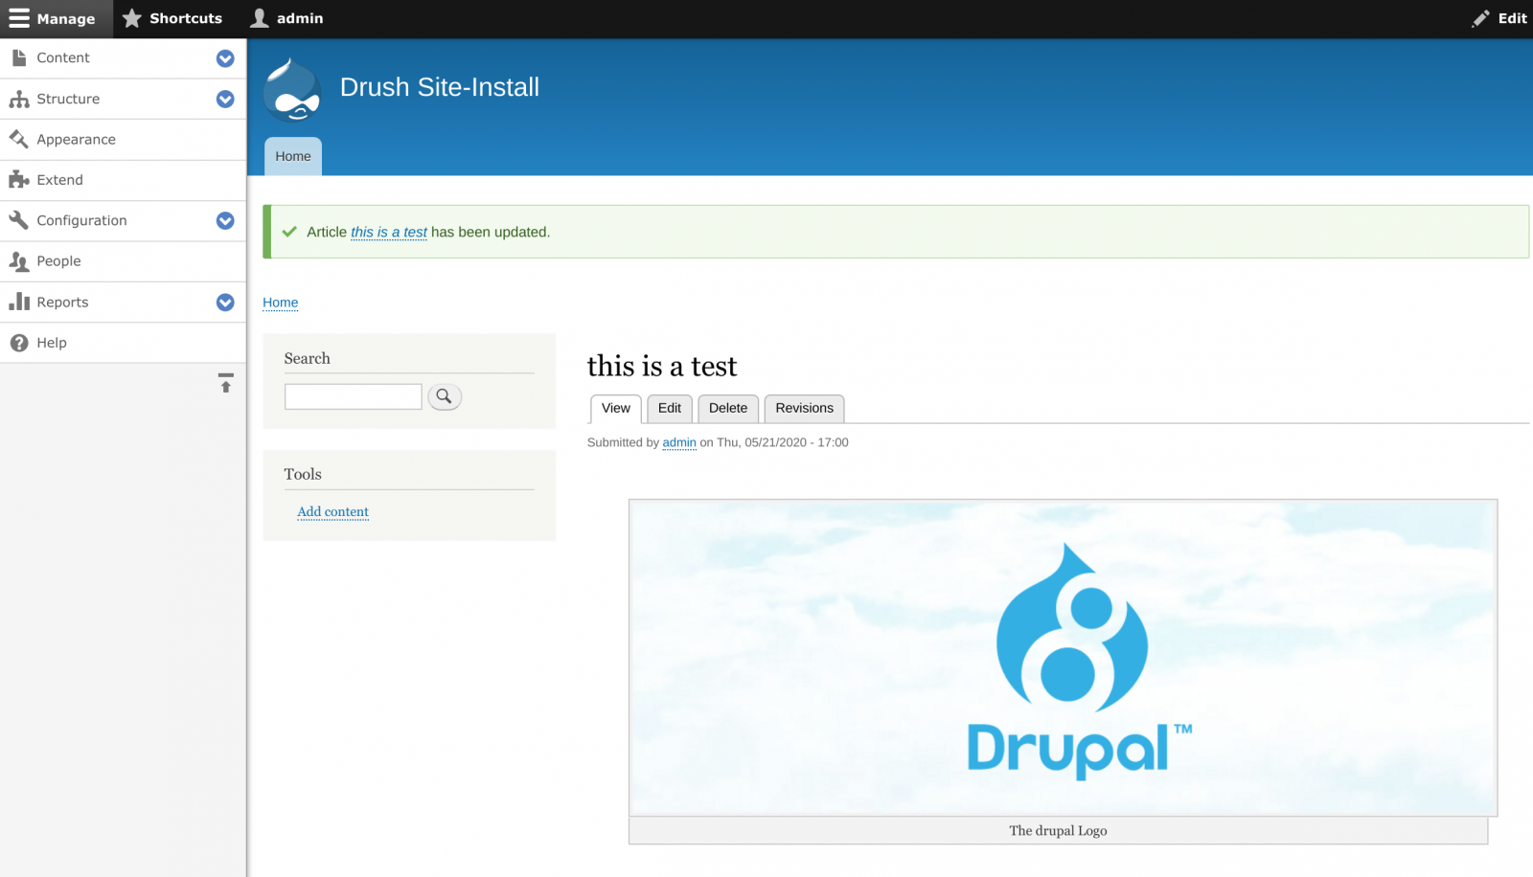1533x877 pixels.
Task: Open the People menu item
Action: 58,261
